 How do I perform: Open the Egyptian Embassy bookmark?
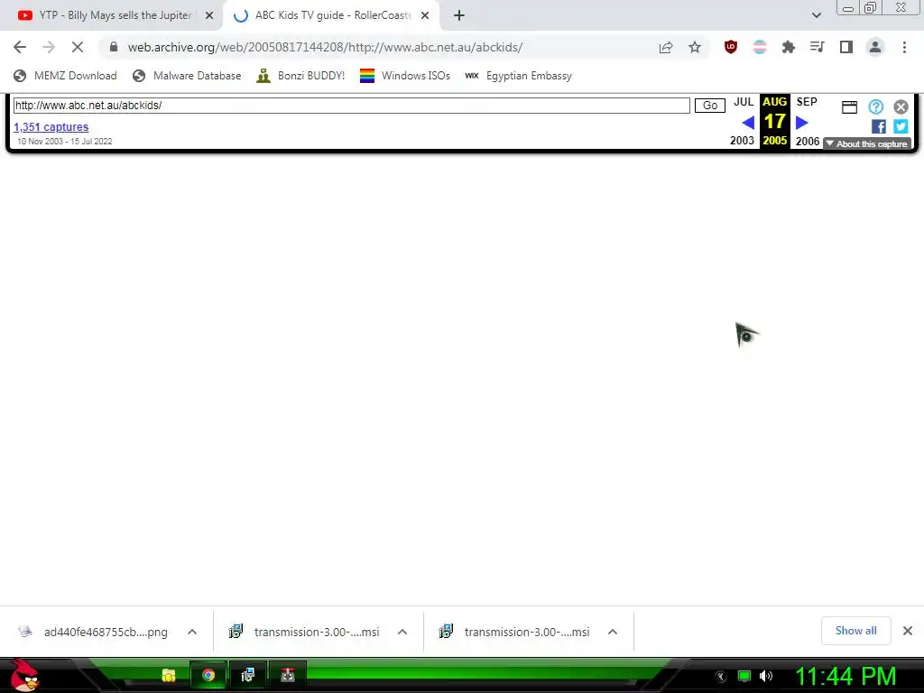pos(519,76)
